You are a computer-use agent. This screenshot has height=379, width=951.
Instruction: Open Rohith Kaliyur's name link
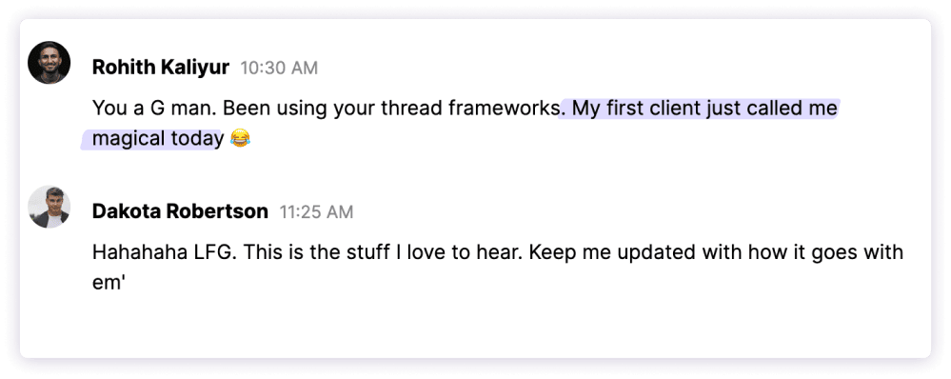(x=161, y=68)
